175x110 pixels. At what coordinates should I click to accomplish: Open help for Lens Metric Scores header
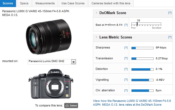170,37
